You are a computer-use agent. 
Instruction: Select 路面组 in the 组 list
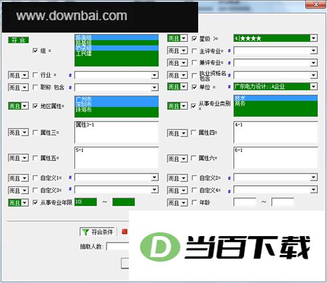pos(116,38)
